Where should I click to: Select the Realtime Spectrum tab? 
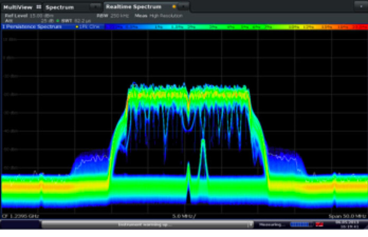coord(133,7)
